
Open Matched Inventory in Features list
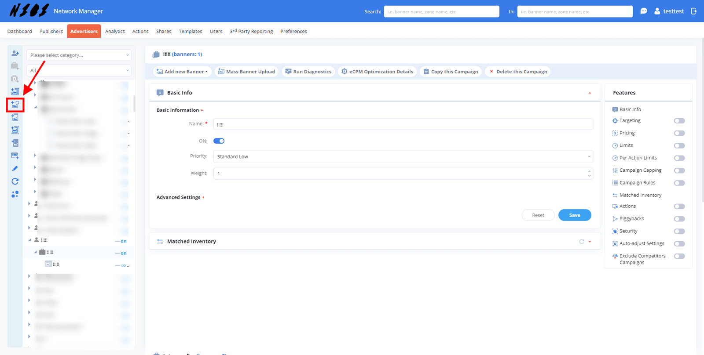pos(640,195)
